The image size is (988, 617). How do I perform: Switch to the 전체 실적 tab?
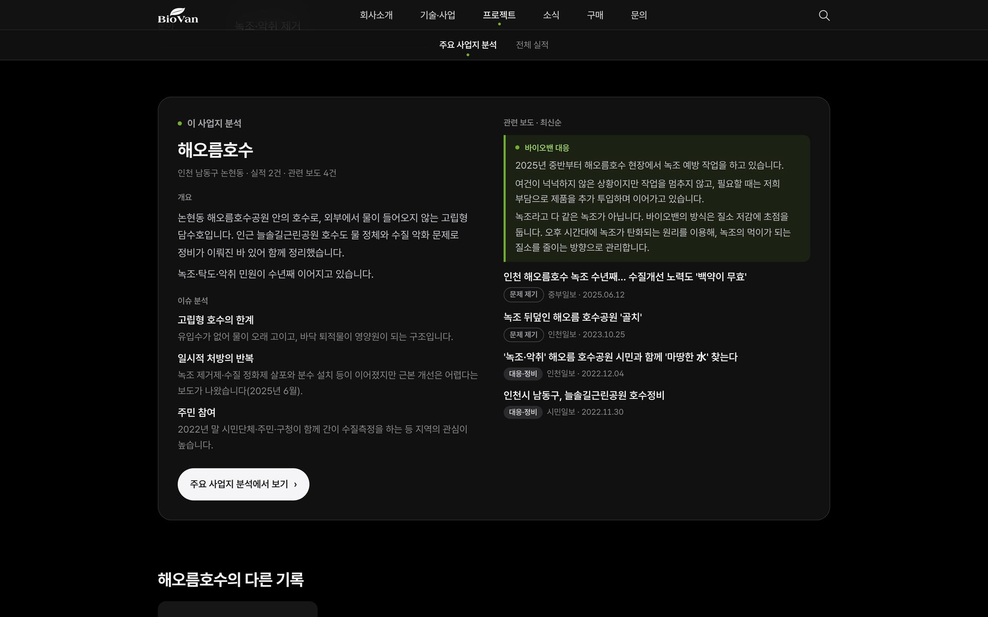tap(532, 45)
